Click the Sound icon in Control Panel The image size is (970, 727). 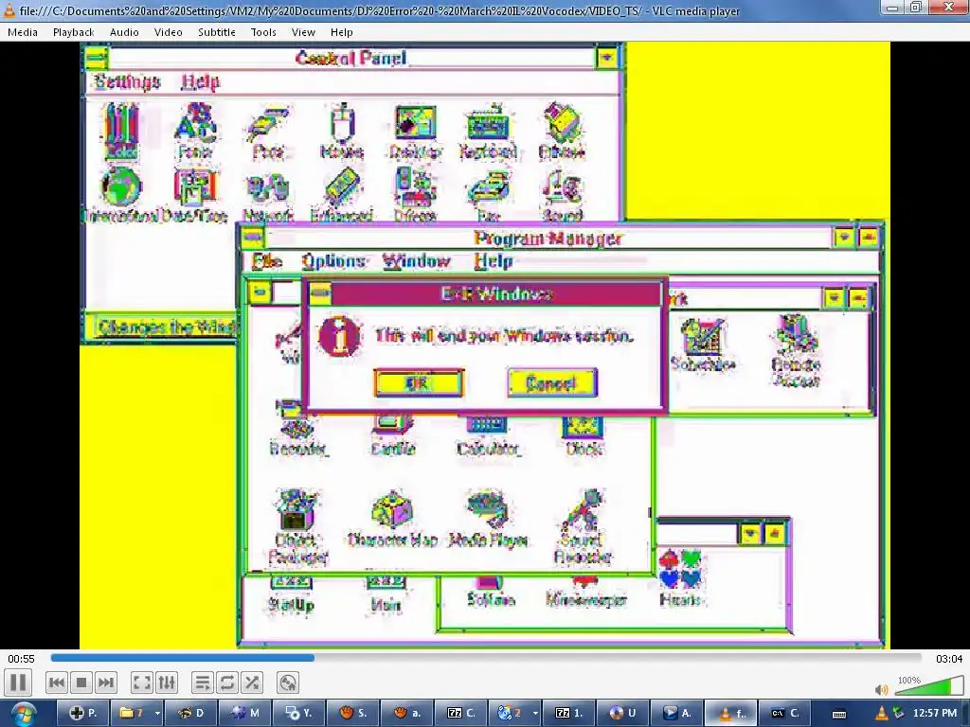point(562,193)
